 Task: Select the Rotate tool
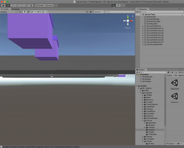click(x=13, y=6)
